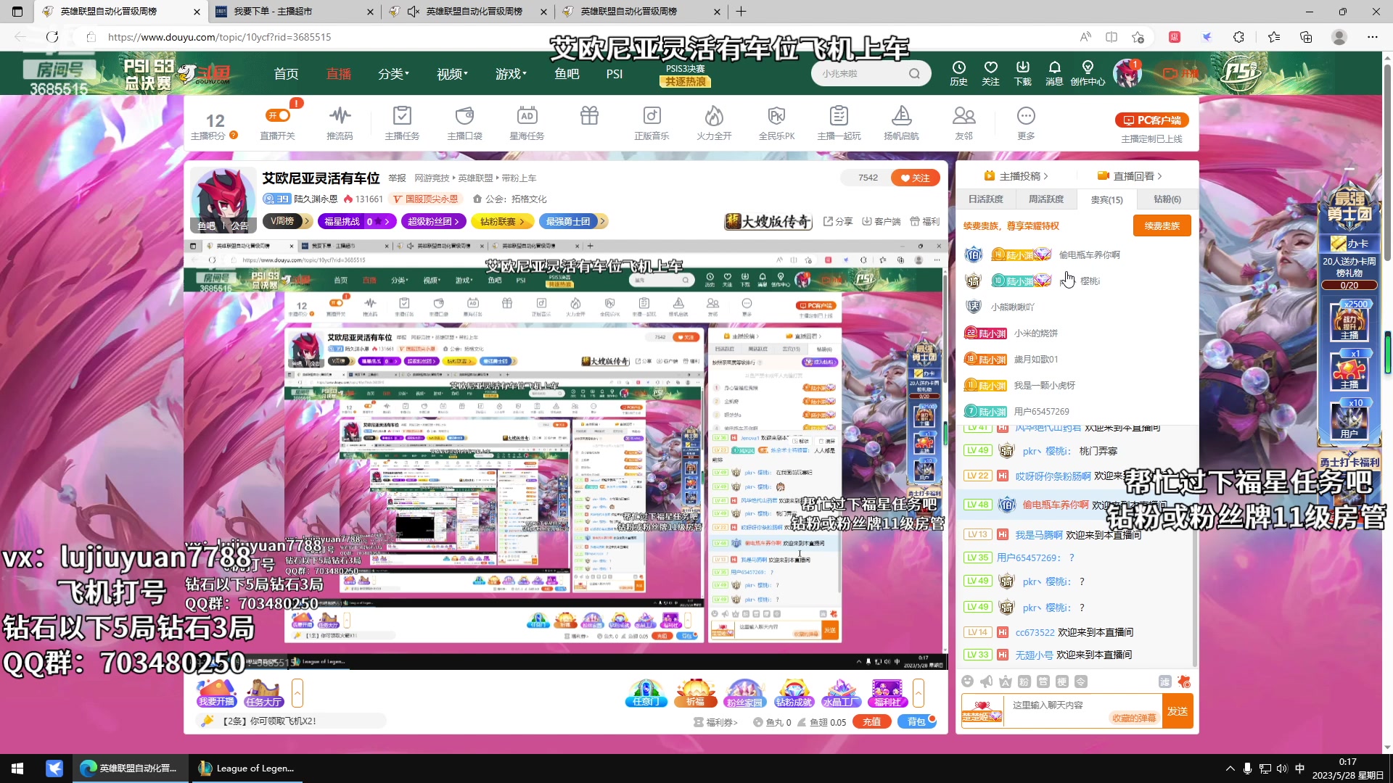Open 星海任务 AD tasks icon
Viewport: 1393px width, 783px height.
tap(527, 123)
